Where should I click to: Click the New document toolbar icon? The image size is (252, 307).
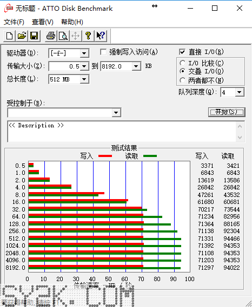tap(9, 36)
